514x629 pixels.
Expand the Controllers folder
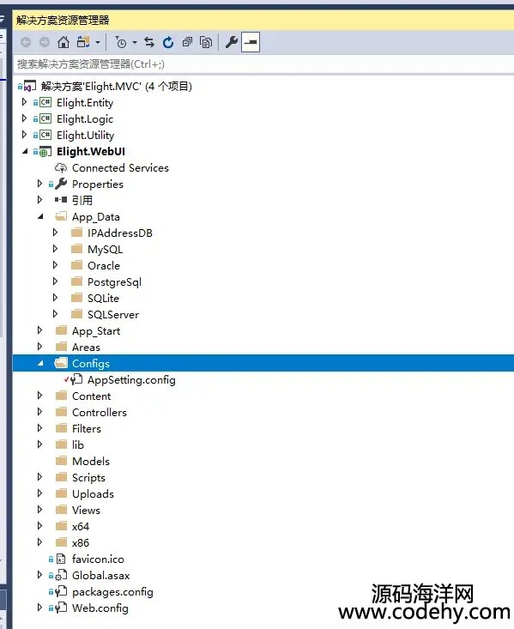click(39, 412)
